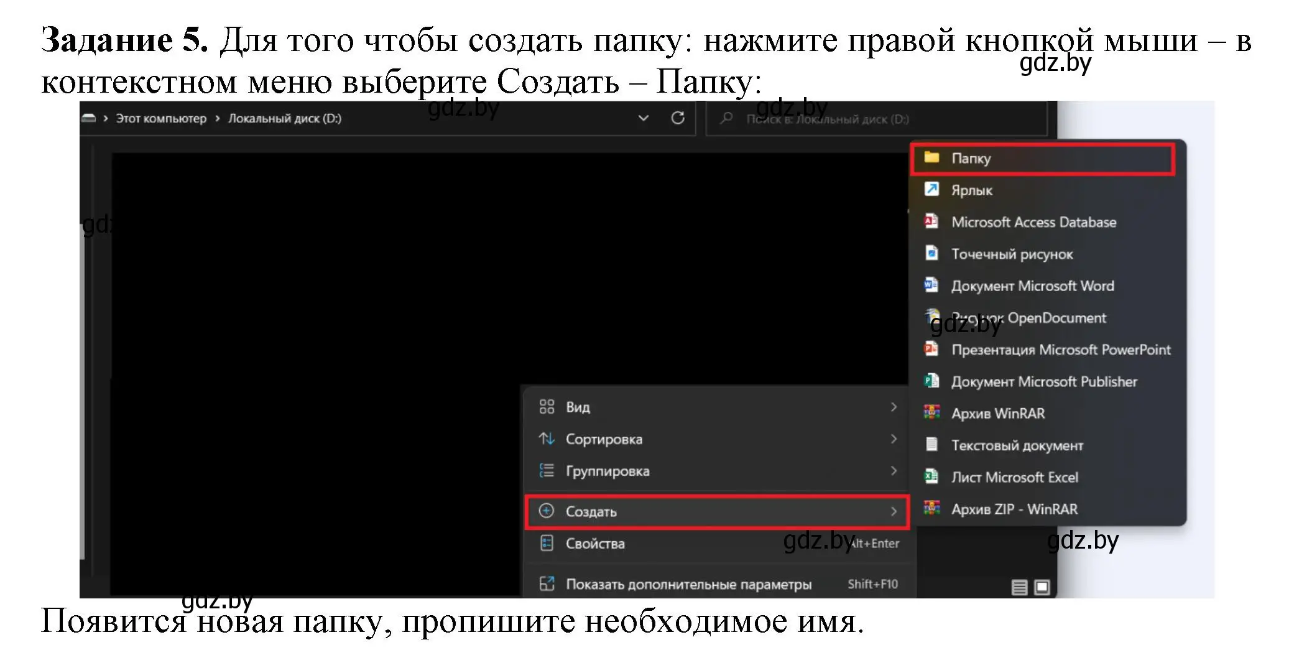
Task: Click the Сортировка arrows icon
Action: pos(547,439)
